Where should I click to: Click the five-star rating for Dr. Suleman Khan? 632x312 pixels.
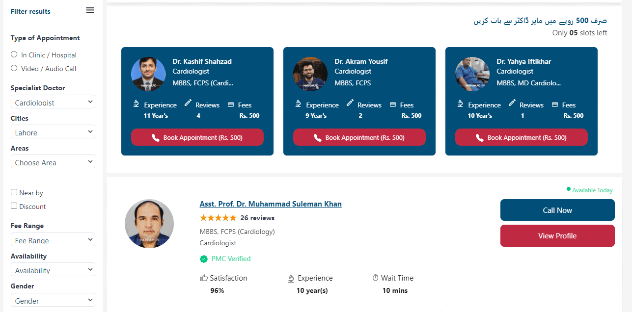218,218
